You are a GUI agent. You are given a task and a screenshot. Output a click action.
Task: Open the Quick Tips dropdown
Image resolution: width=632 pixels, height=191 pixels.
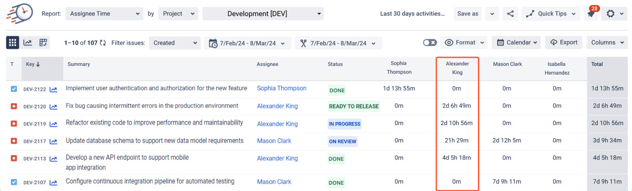[x=551, y=13]
